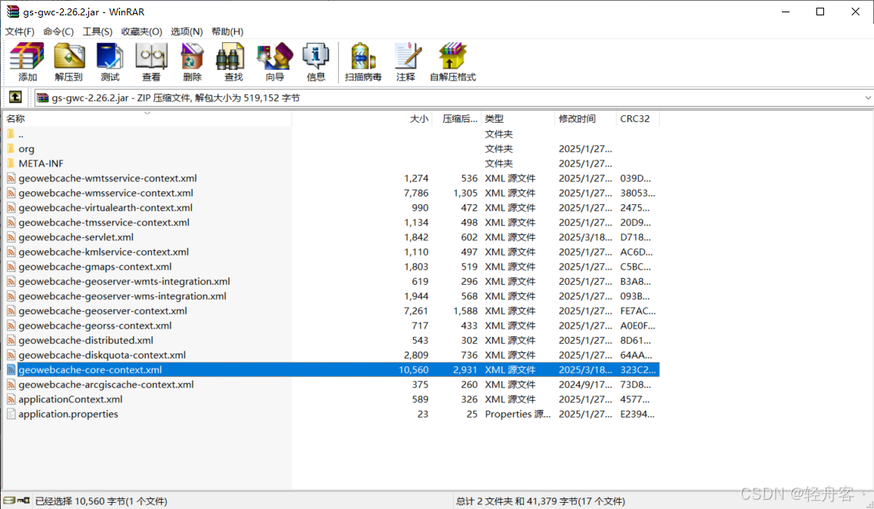Select application.properties file name
Viewport: 874px width, 509px height.
pos(68,414)
